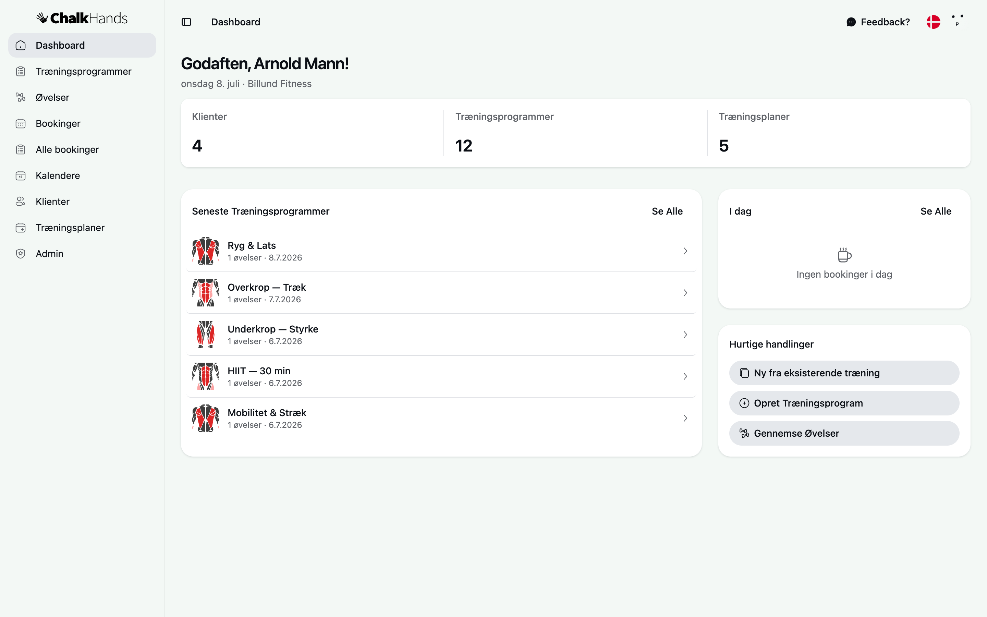Viewport: 987px width, 617px height.
Task: Click the Træningsprogrammer clipboard icon
Action: pos(21,71)
